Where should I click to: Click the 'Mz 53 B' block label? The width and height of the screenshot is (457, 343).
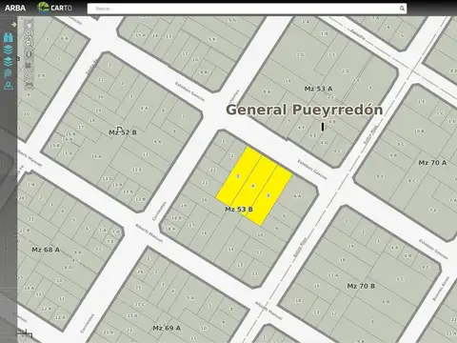(239, 210)
